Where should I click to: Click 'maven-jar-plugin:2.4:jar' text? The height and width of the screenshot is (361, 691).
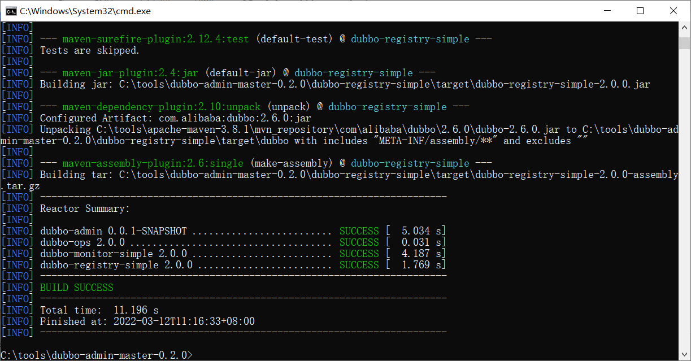(x=130, y=73)
